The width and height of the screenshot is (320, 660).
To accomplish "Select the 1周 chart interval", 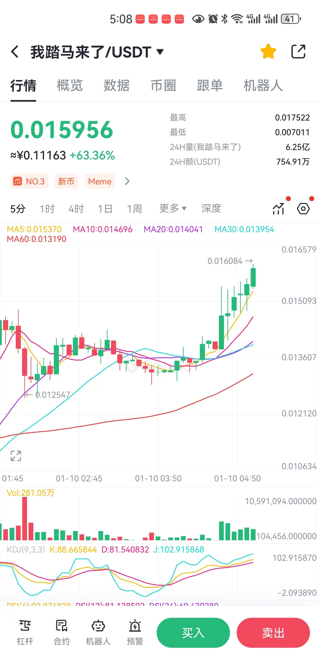I will click(x=134, y=209).
